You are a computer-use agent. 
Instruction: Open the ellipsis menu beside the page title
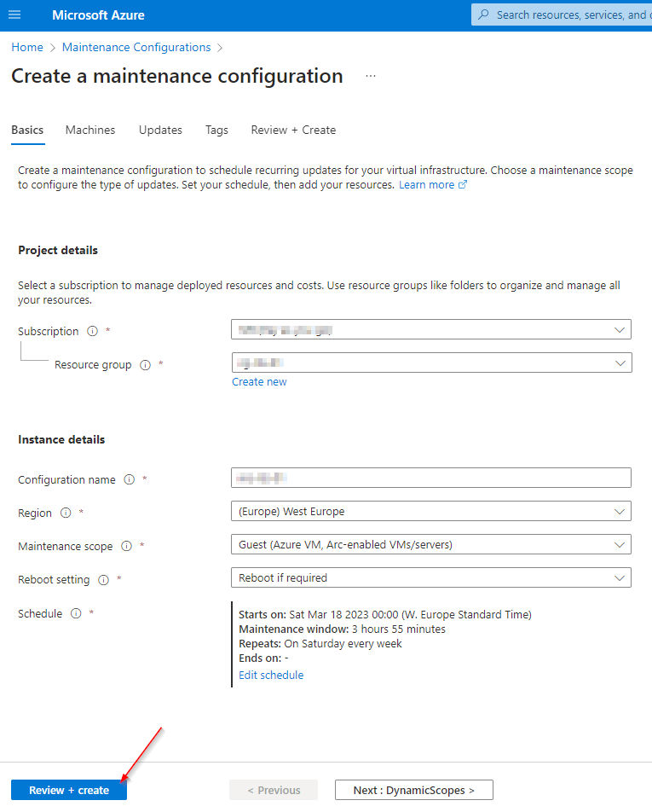coord(371,76)
